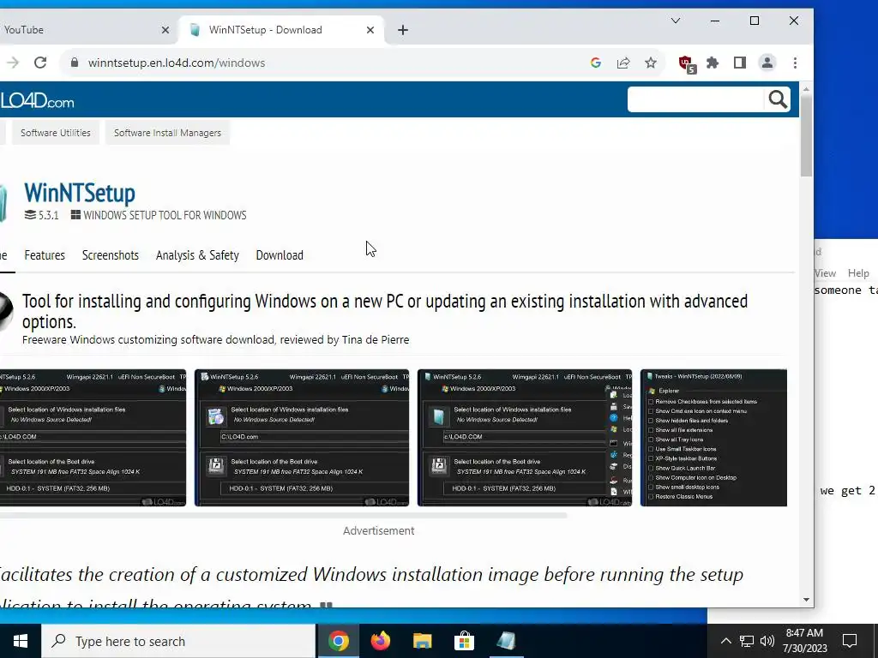Open Microsoft Store from the taskbar
This screenshot has width=878, height=658.
click(464, 641)
